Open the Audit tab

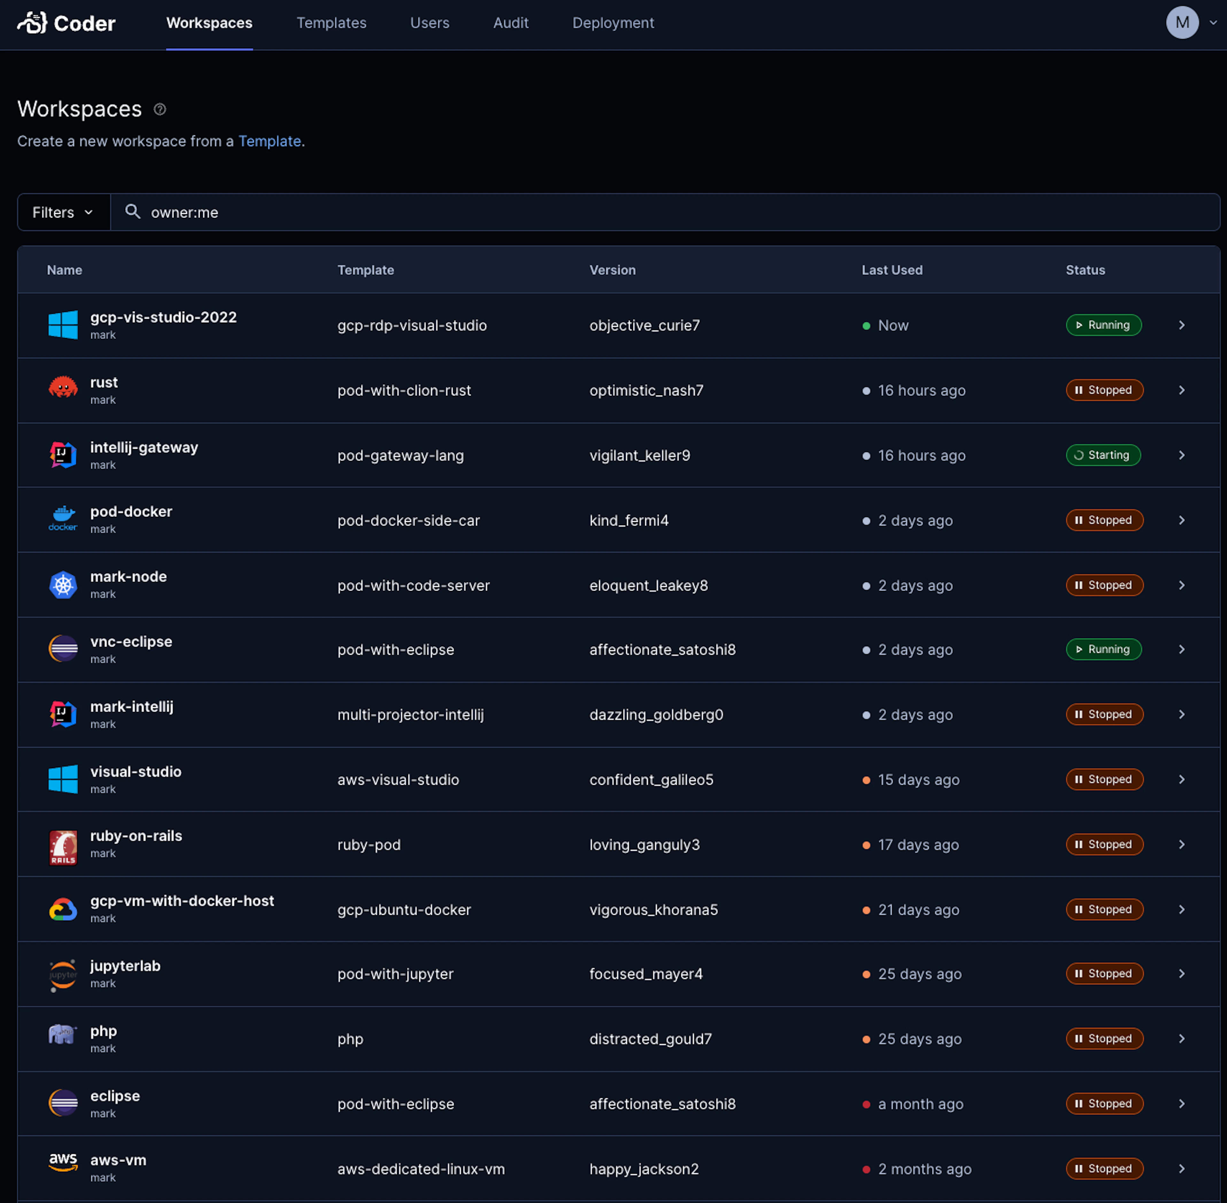[x=511, y=23]
